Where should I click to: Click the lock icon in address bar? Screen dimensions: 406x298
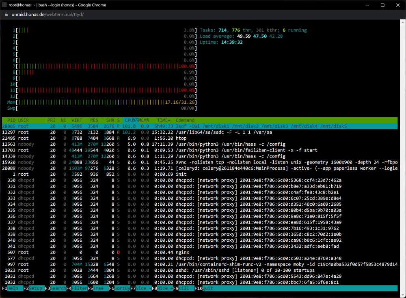click(6, 15)
